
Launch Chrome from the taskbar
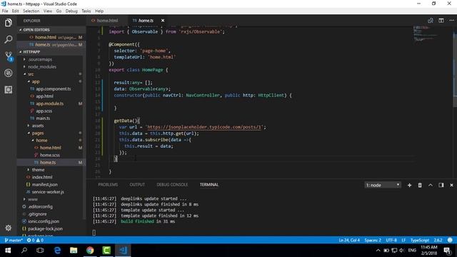90,251
